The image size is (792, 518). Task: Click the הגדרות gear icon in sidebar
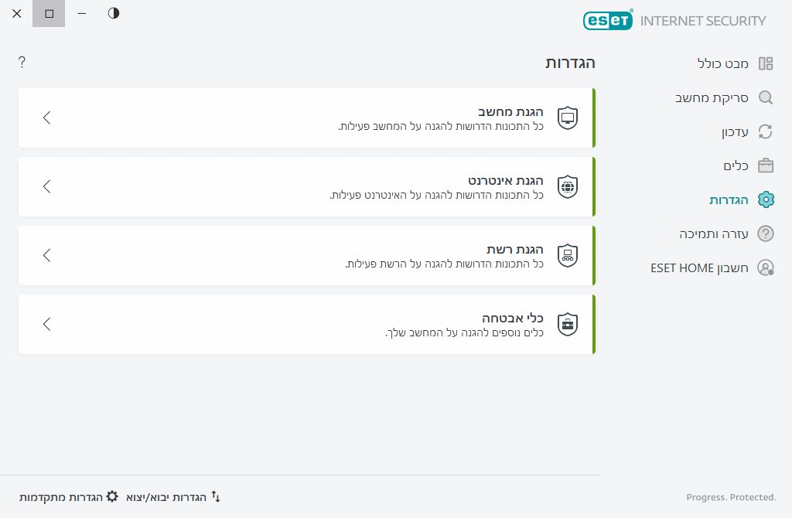click(766, 199)
